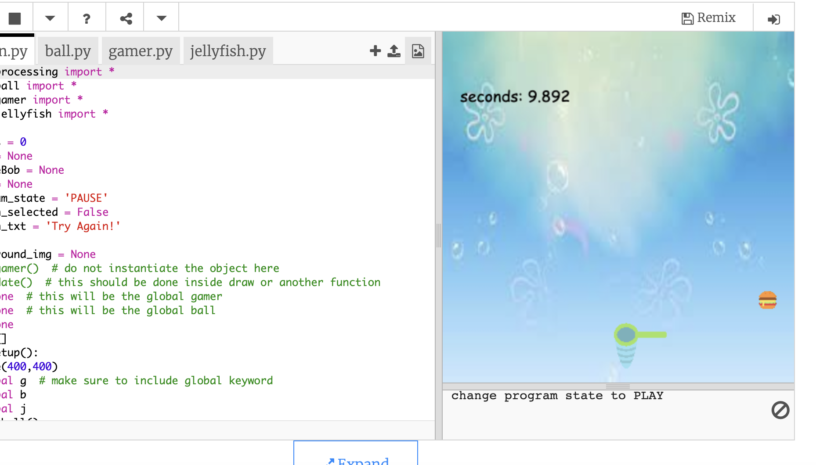Click the Remix button
Image resolution: width=816 pixels, height=465 pixels.
[708, 18]
